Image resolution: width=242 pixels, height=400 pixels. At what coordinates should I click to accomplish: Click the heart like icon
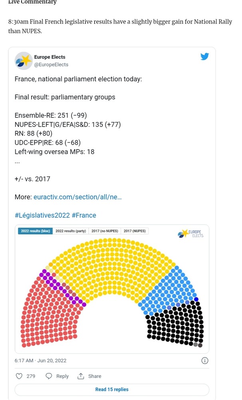[19, 376]
